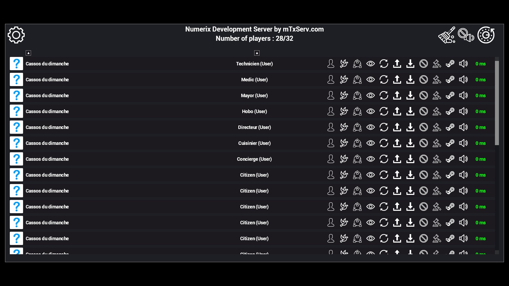Click the gavel ban icon on the Mayor row

[437, 95]
